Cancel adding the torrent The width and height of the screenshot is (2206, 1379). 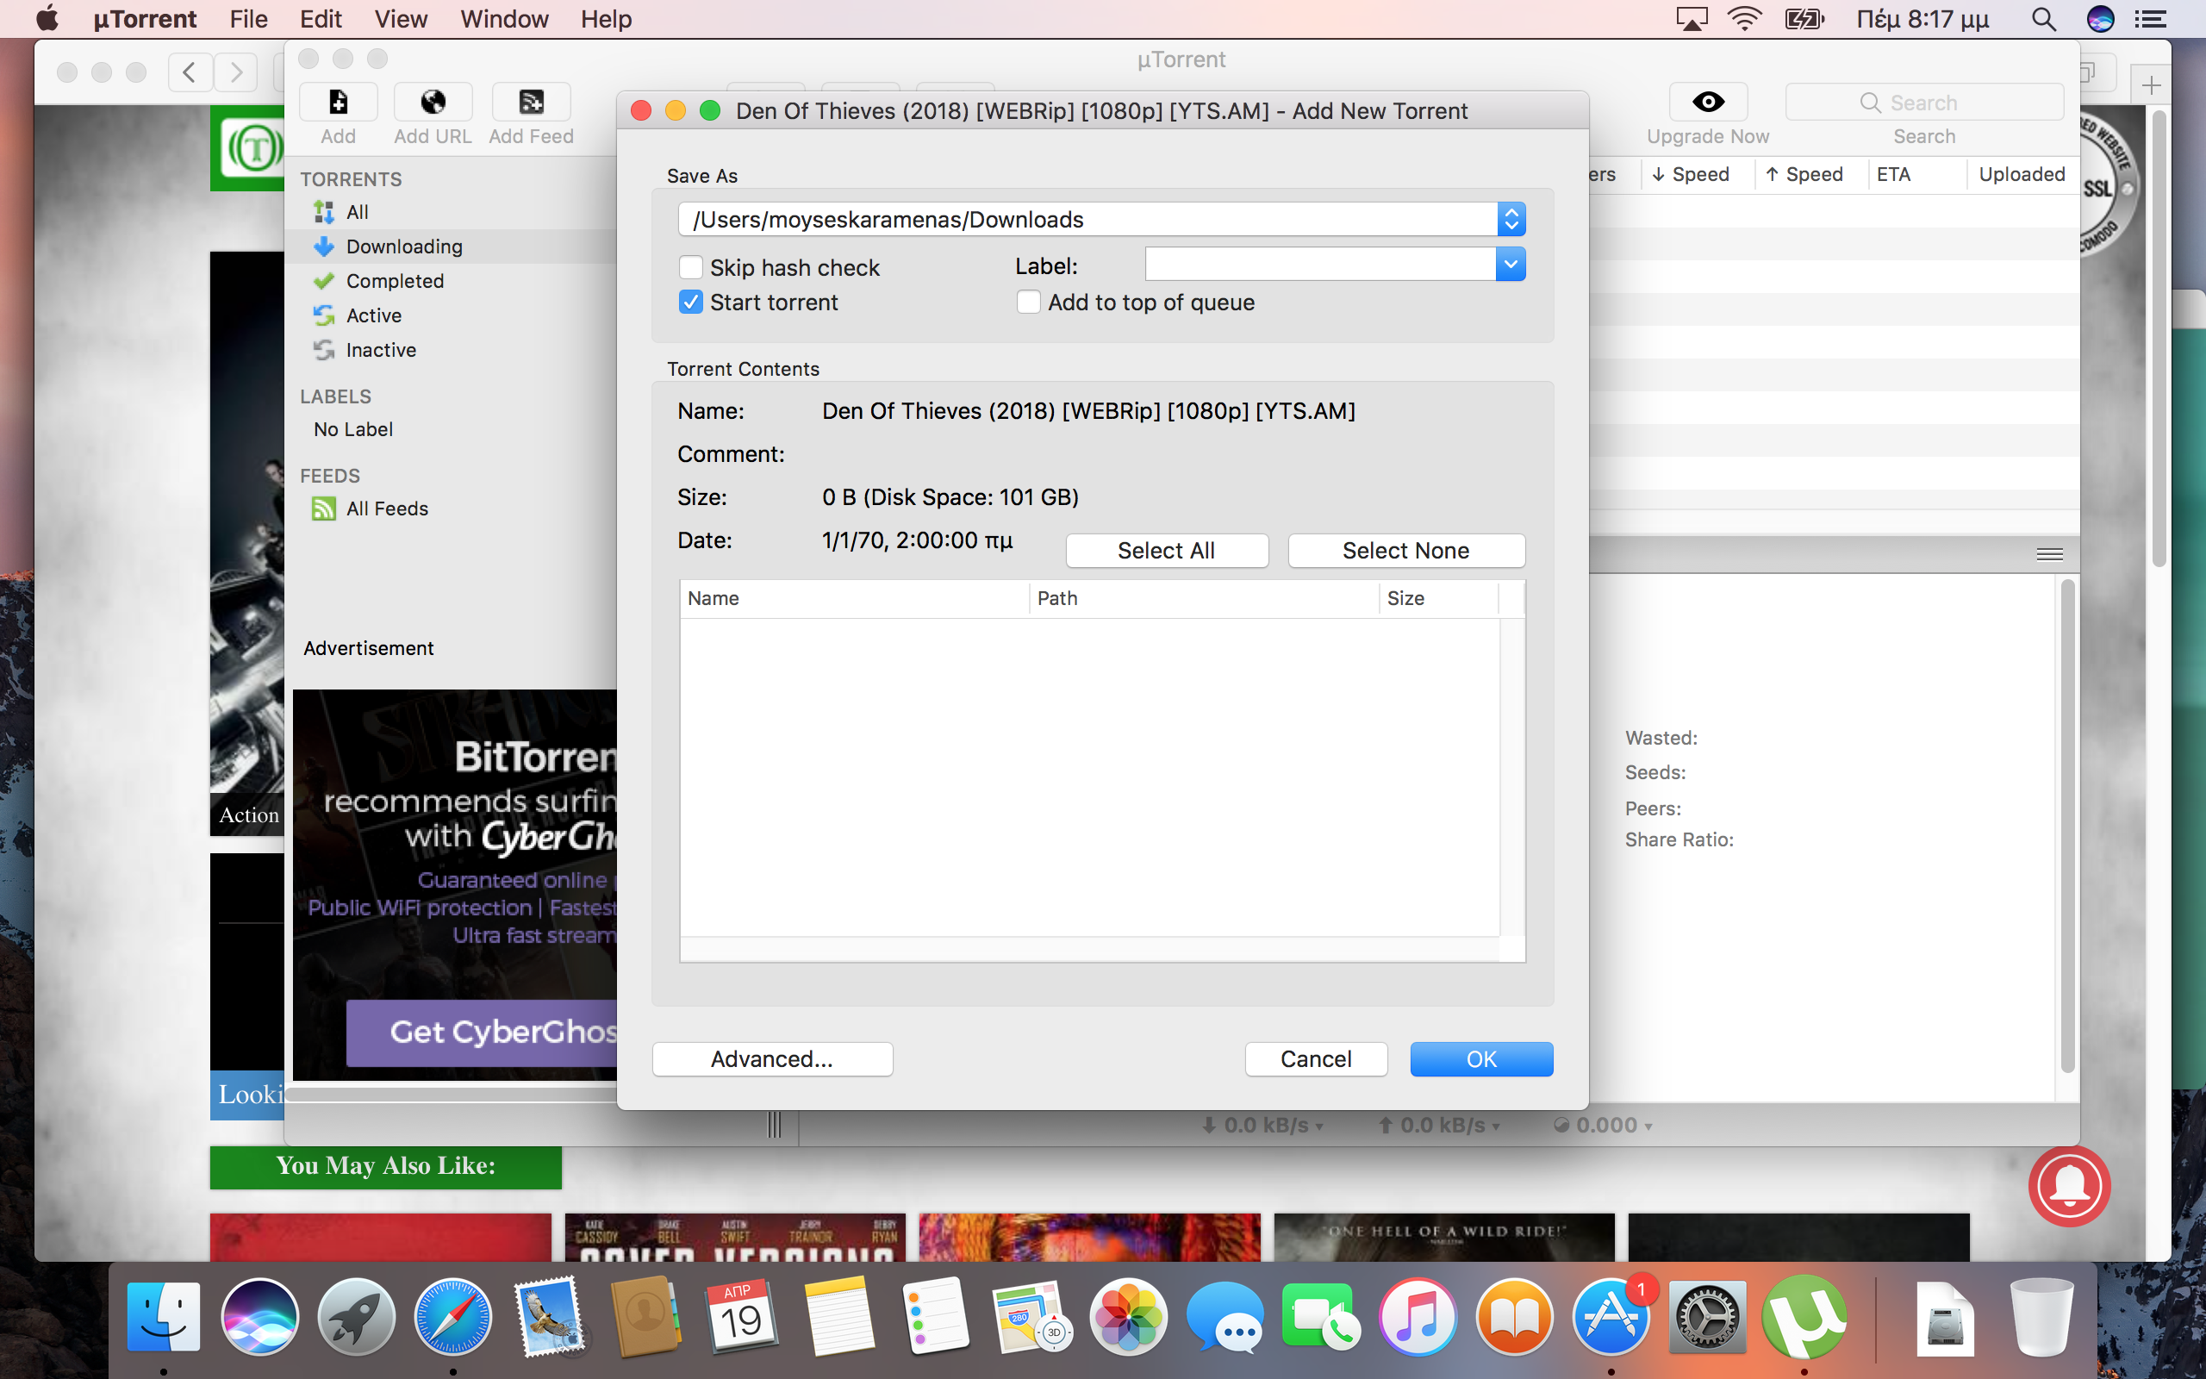(x=1315, y=1059)
